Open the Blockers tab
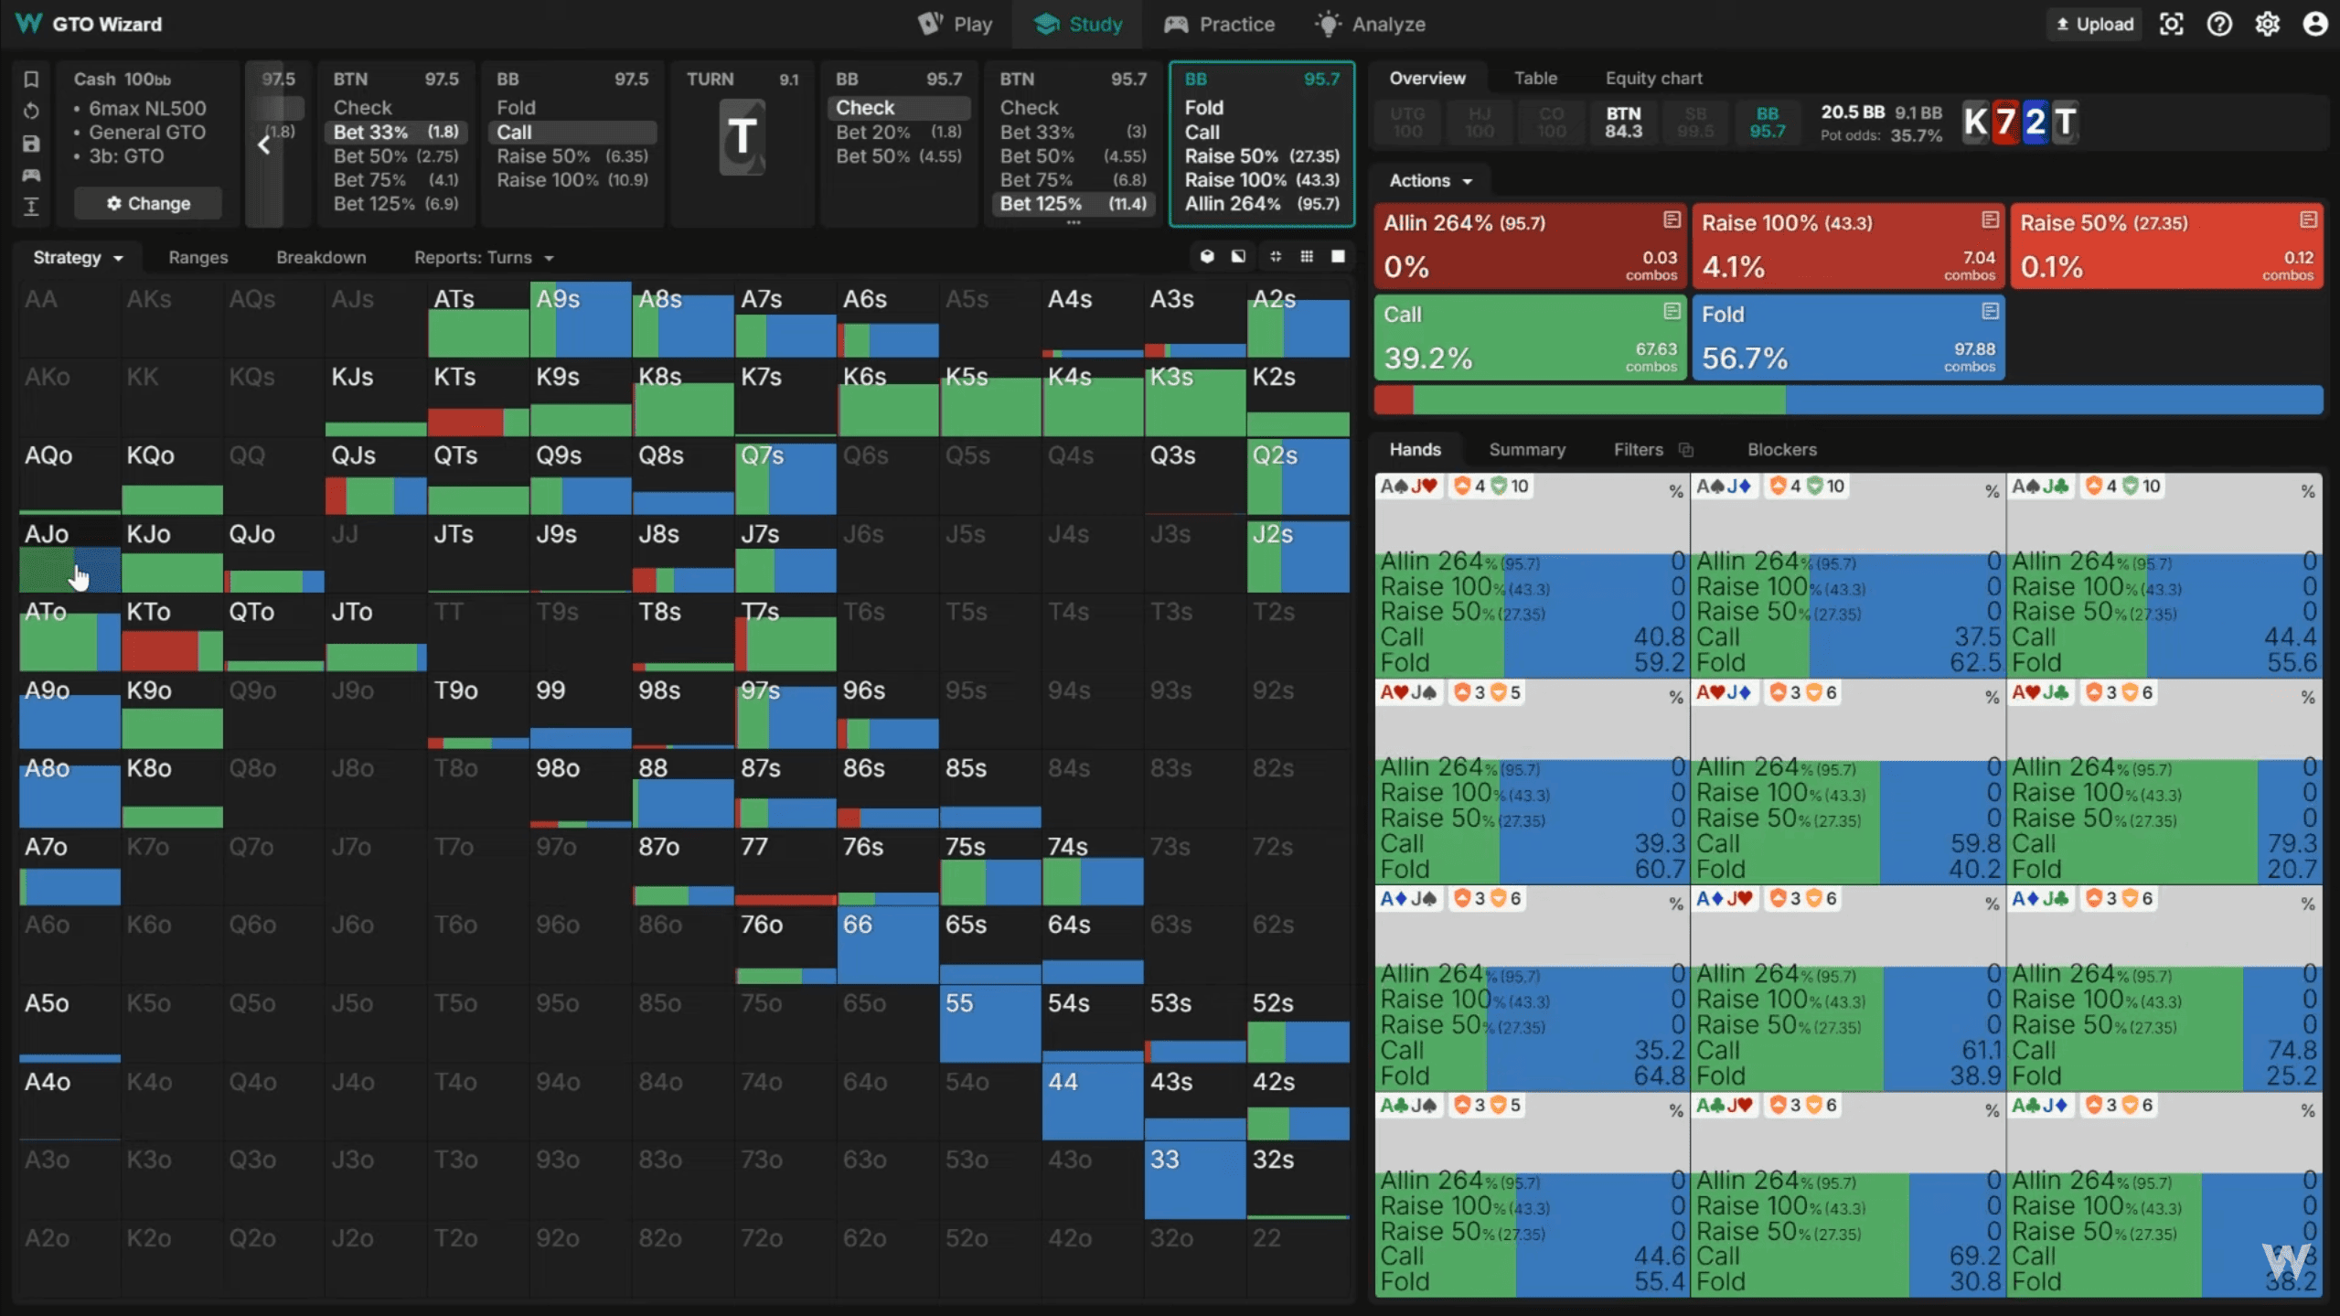This screenshot has width=2340, height=1316. point(1781,450)
